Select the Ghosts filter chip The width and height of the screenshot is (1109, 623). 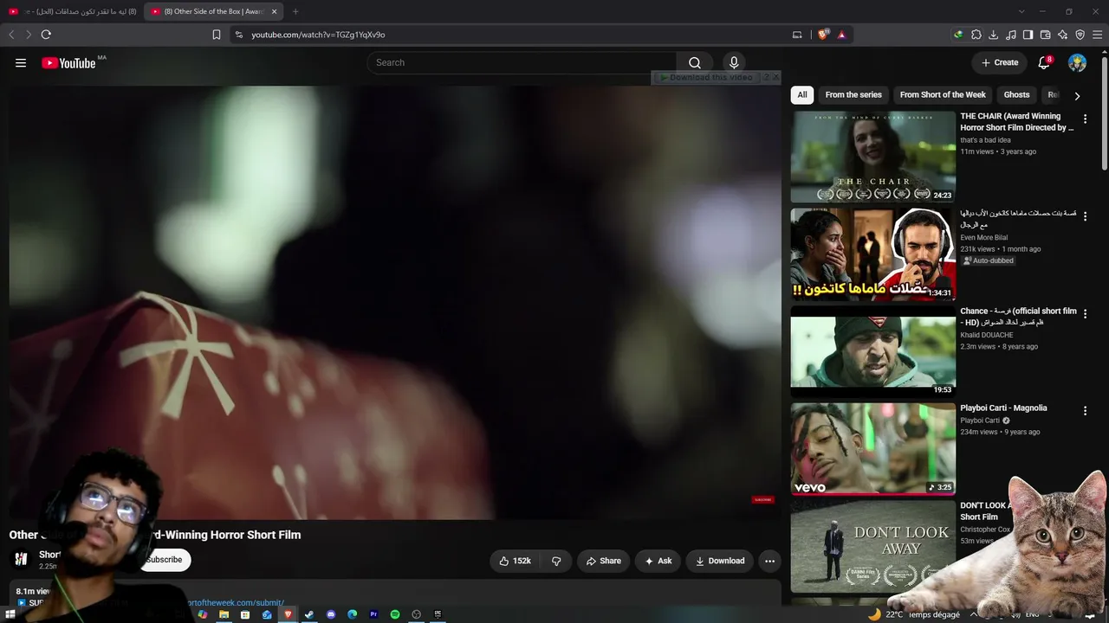[x=1016, y=95]
